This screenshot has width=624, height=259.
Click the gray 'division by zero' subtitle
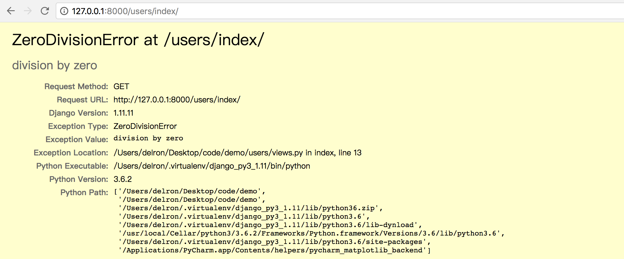[55, 65]
